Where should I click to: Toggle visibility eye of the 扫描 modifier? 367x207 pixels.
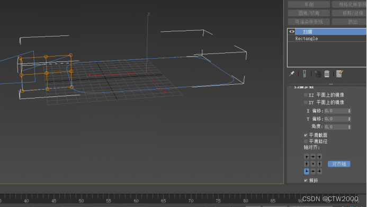[x=292, y=32]
